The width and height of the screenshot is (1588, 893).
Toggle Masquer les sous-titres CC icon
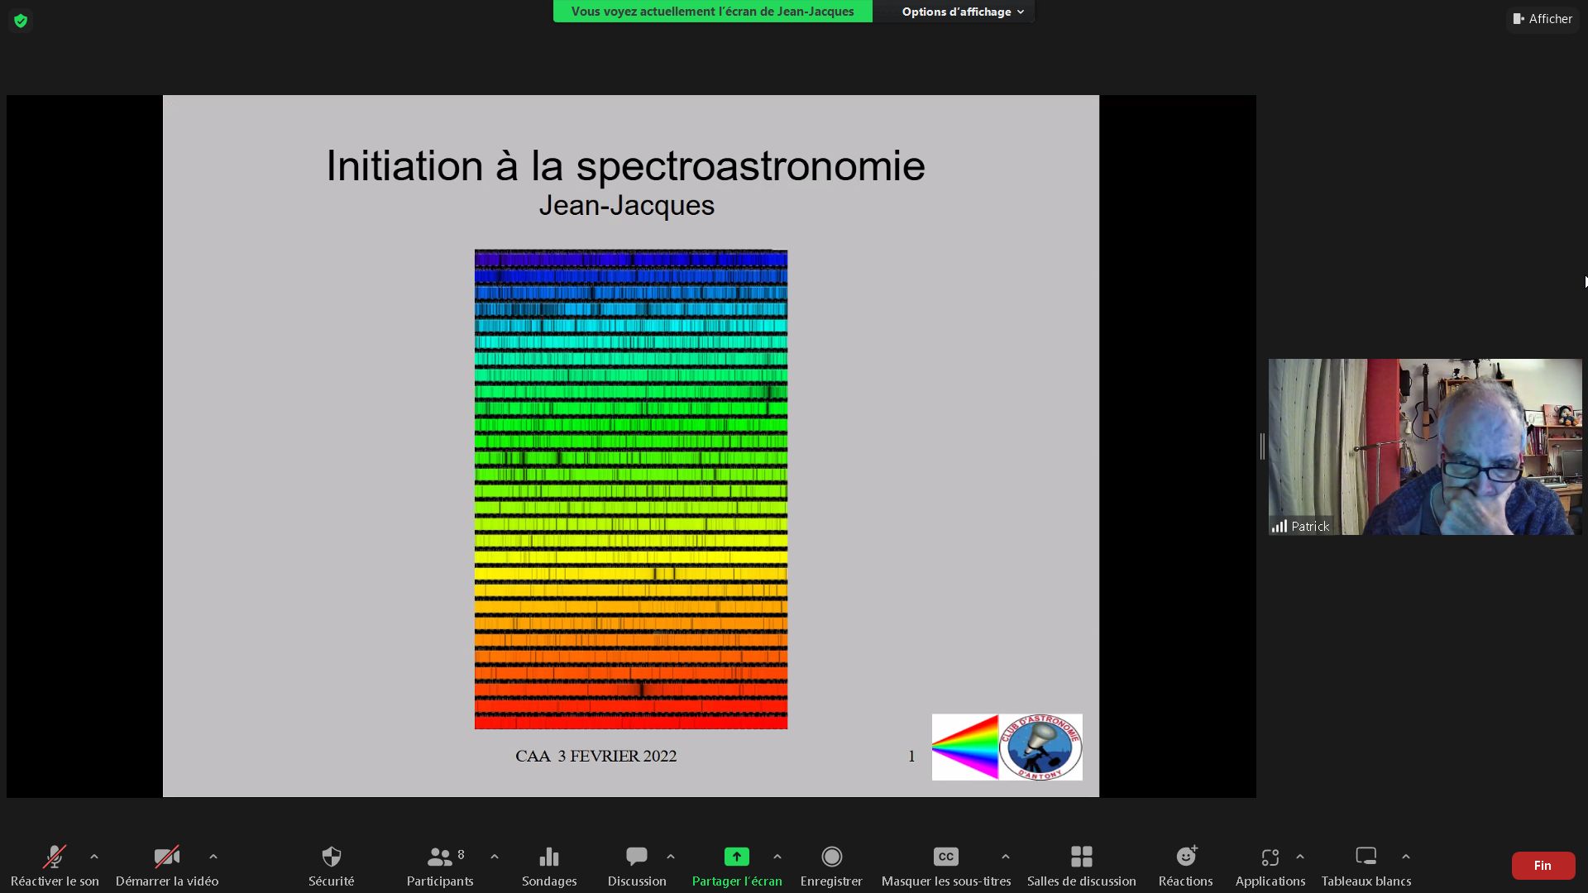tap(946, 857)
